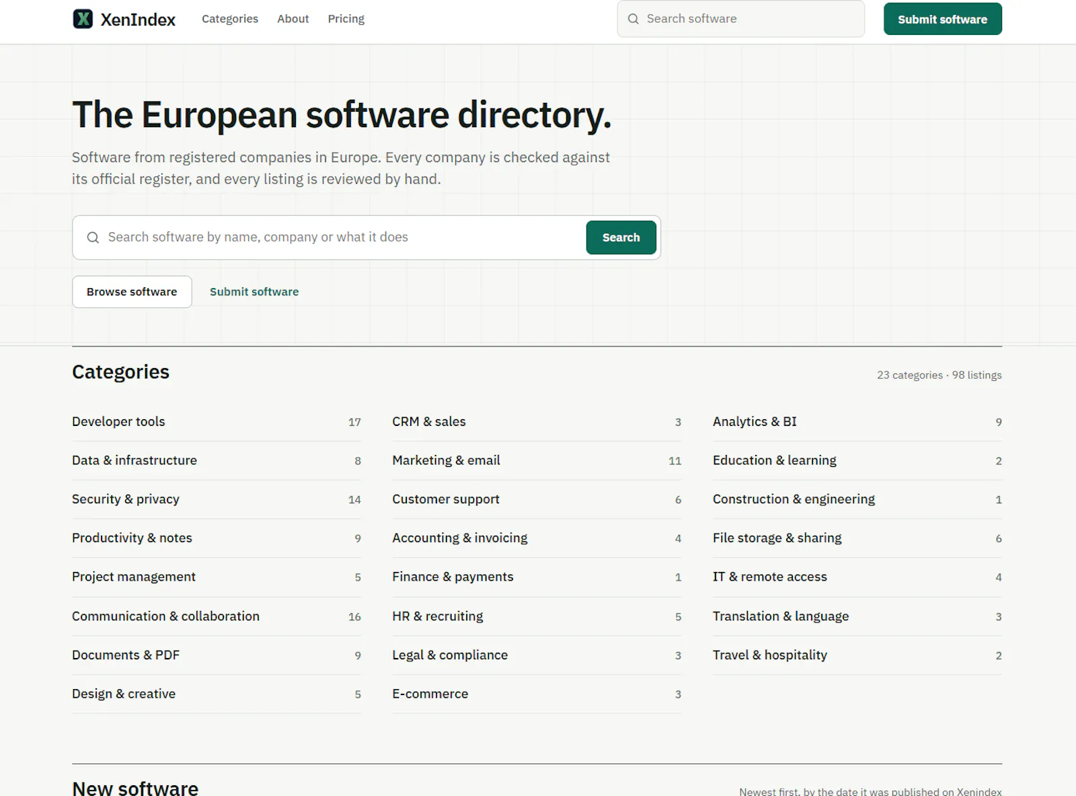Open the Construction & engineering category
Screen dimensions: 1076x796
(857, 499)
